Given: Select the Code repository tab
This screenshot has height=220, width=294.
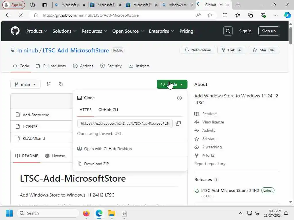Looking at the screenshot, I should pos(21,66).
